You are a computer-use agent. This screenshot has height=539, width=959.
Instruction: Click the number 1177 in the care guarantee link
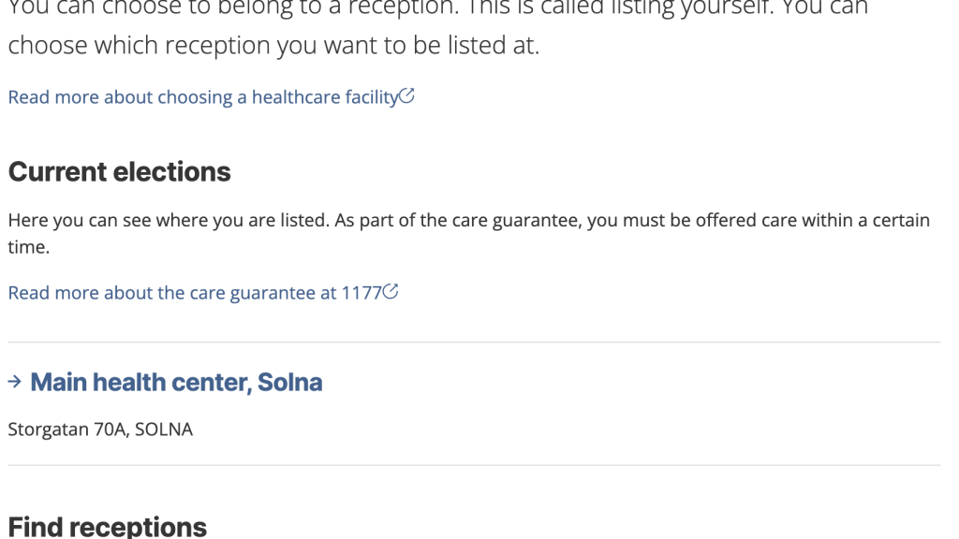point(361,293)
